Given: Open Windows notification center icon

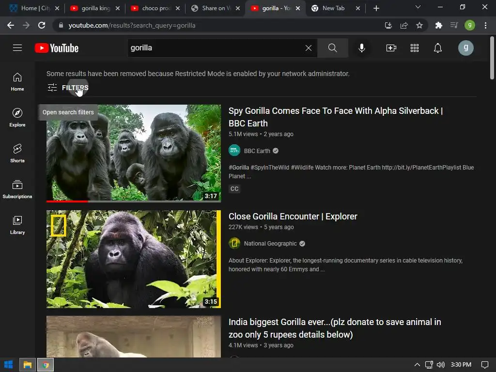Looking at the screenshot, I should point(484,365).
